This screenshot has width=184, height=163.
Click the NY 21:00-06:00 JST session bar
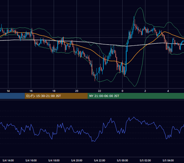point(136,96)
